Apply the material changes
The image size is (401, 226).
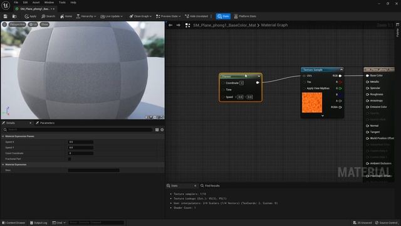pyautogui.click(x=31, y=16)
